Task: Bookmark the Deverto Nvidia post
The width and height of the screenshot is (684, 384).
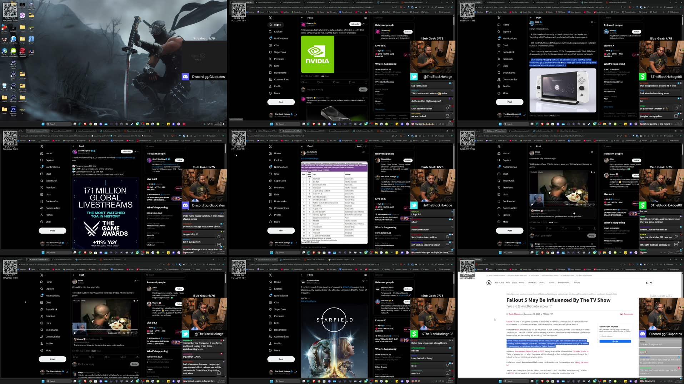Action: tap(350, 82)
